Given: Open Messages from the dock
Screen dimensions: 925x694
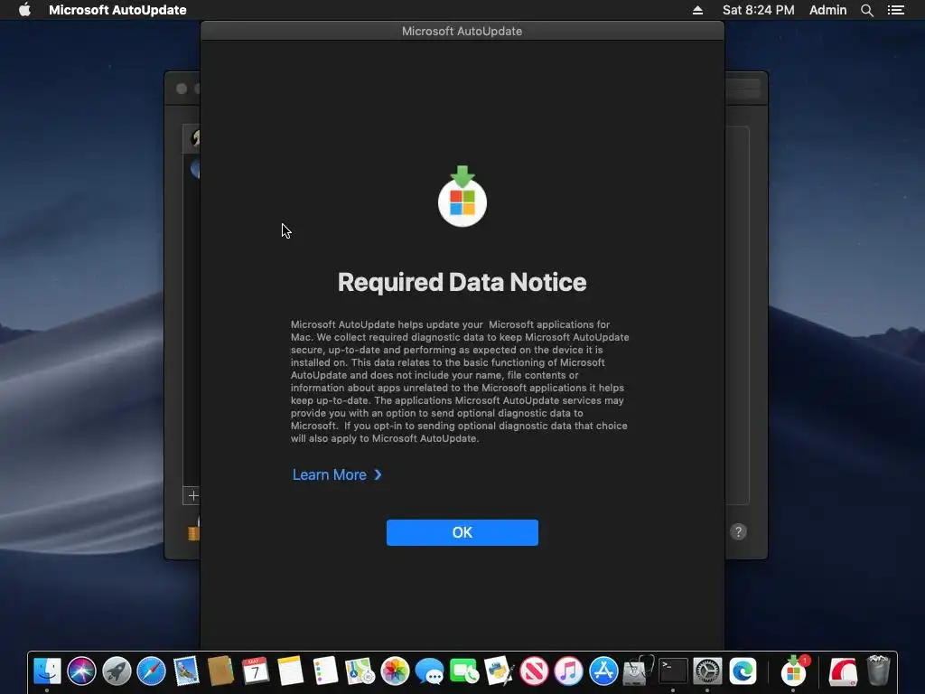Looking at the screenshot, I should [429, 671].
